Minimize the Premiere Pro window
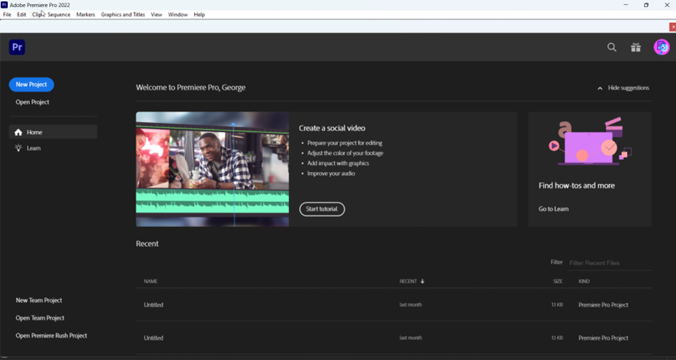 tap(626, 5)
